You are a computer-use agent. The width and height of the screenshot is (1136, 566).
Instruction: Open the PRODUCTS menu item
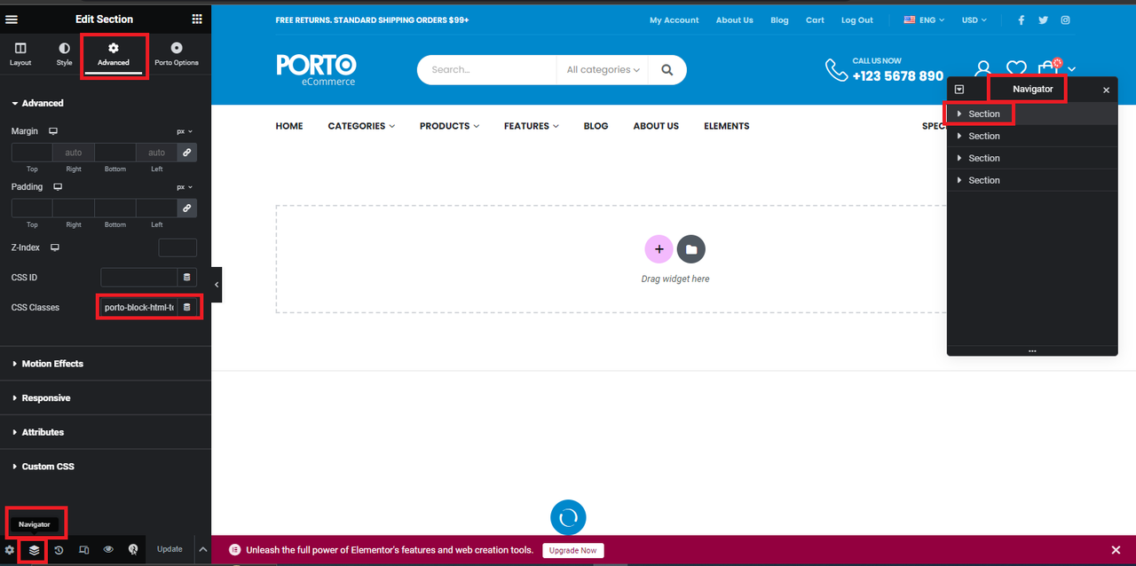449,126
